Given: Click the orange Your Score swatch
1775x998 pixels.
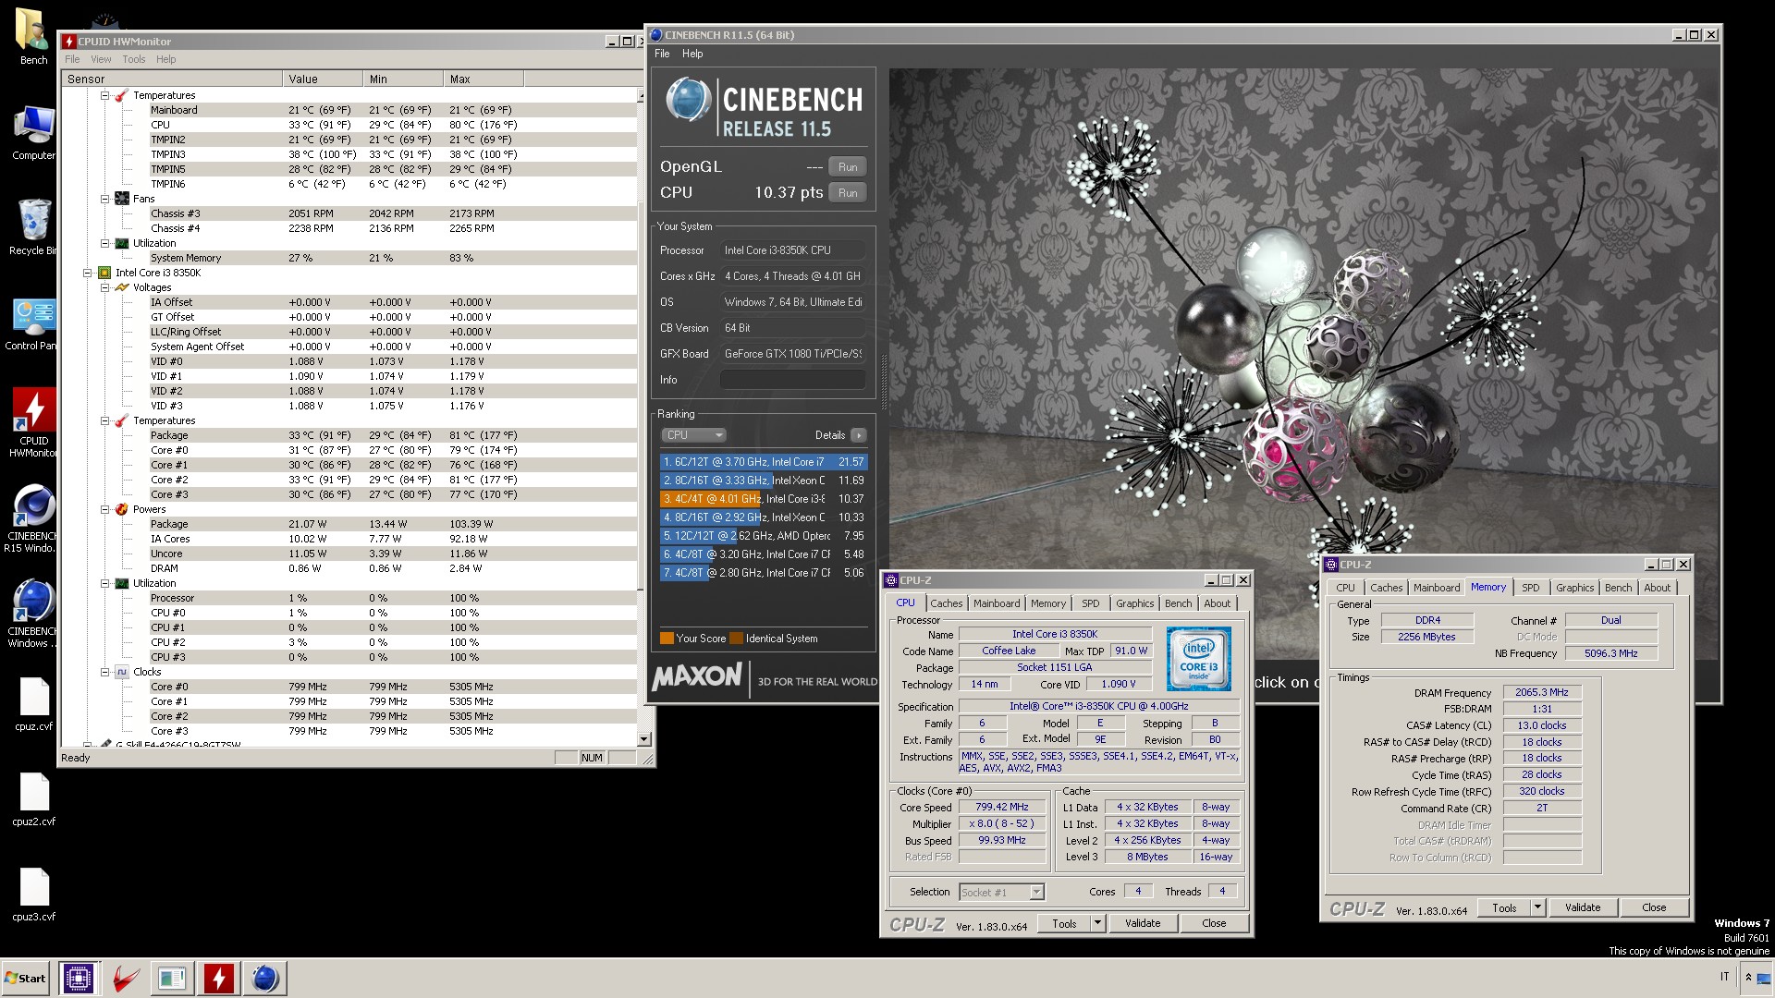Looking at the screenshot, I should [667, 639].
